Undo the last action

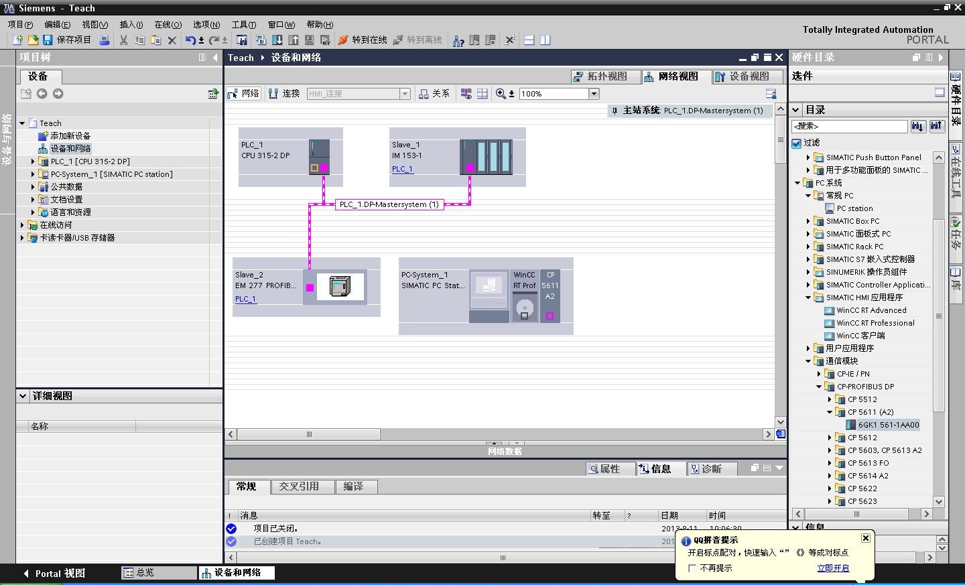[x=190, y=40]
